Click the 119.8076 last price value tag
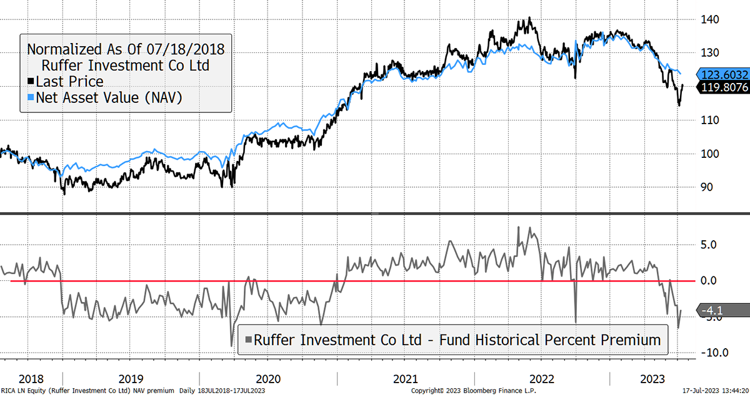The height and width of the screenshot is (395, 750). 722,88
